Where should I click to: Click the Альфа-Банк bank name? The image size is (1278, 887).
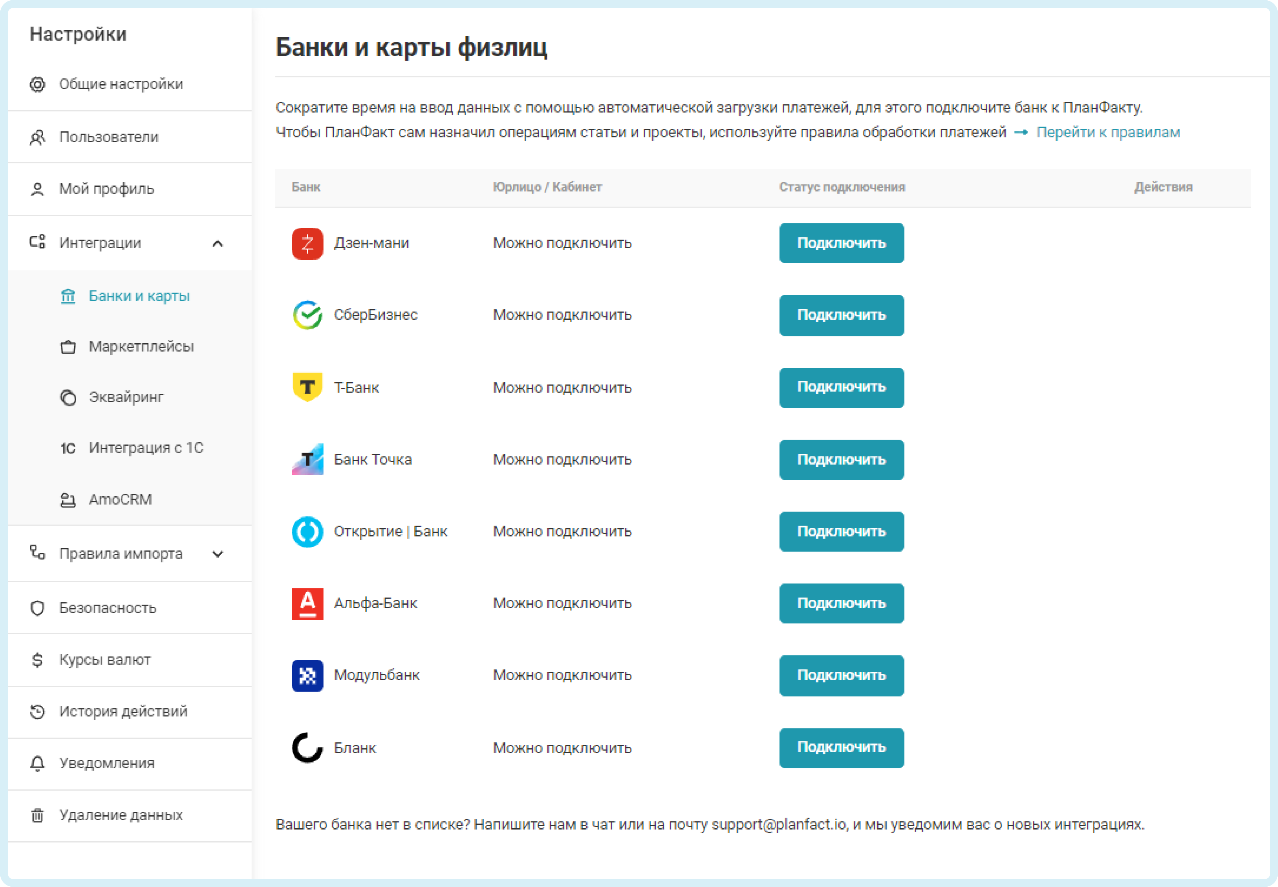pos(375,604)
